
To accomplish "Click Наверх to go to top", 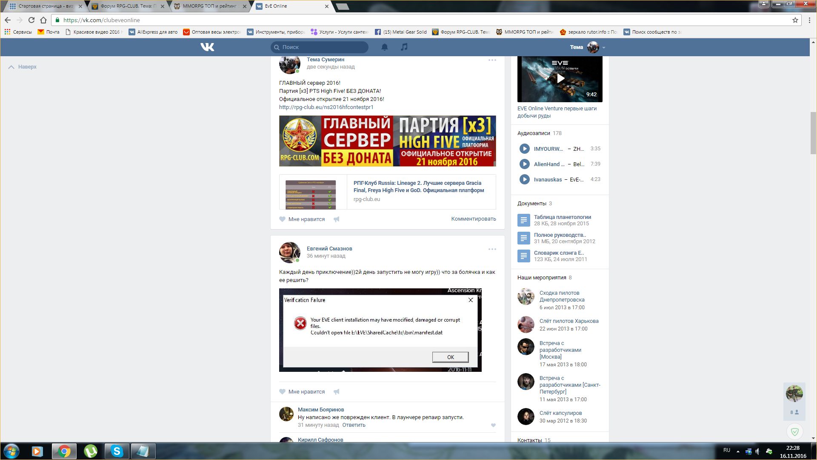I will click(x=23, y=67).
